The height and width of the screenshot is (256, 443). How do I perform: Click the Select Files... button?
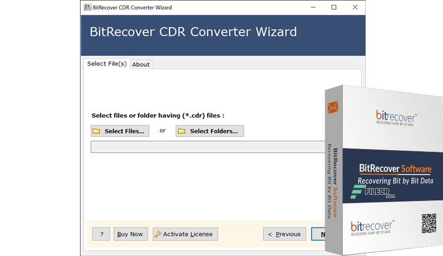(120, 131)
